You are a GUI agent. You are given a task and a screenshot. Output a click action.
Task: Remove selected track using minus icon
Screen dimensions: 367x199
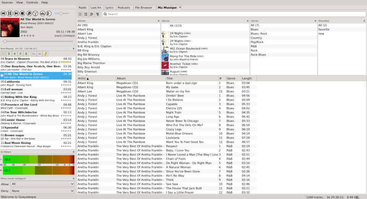click(39, 54)
